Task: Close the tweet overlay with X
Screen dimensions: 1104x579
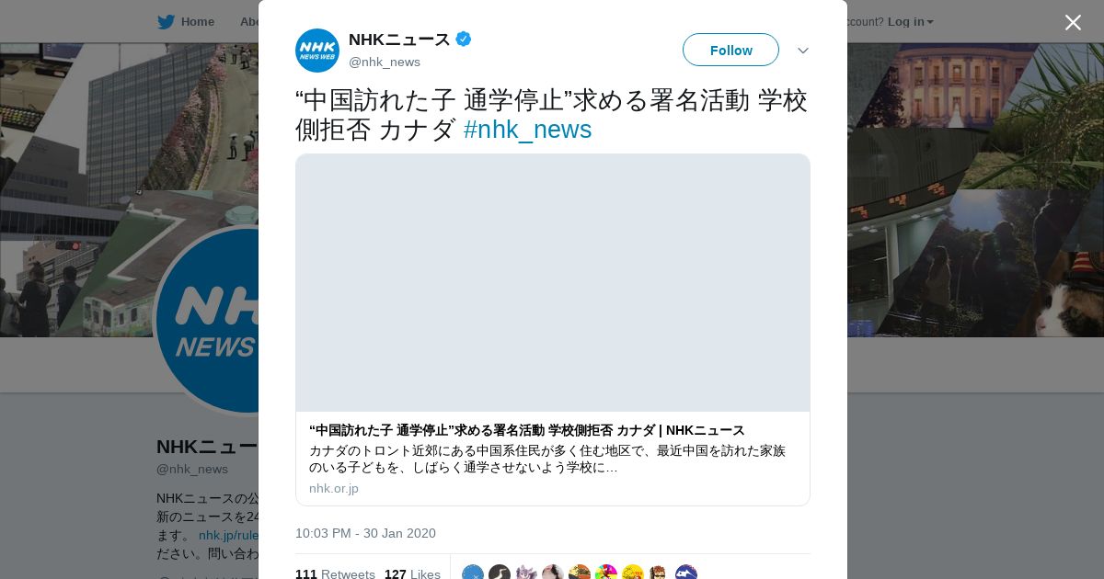Action: (x=1073, y=22)
